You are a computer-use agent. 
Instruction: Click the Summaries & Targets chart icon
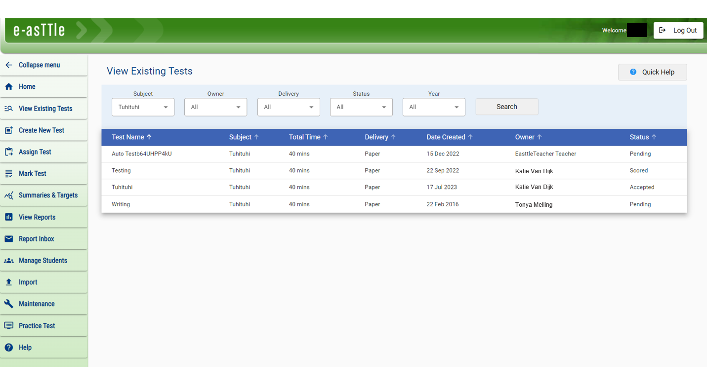8,195
